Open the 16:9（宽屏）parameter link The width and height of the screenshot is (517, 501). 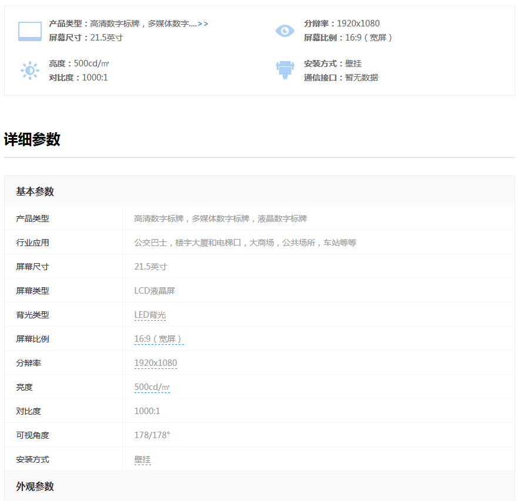tap(159, 339)
